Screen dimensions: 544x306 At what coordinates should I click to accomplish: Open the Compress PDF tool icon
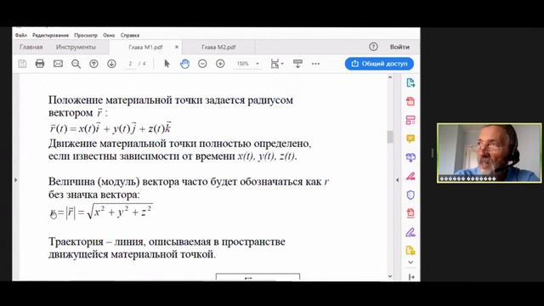411,213
